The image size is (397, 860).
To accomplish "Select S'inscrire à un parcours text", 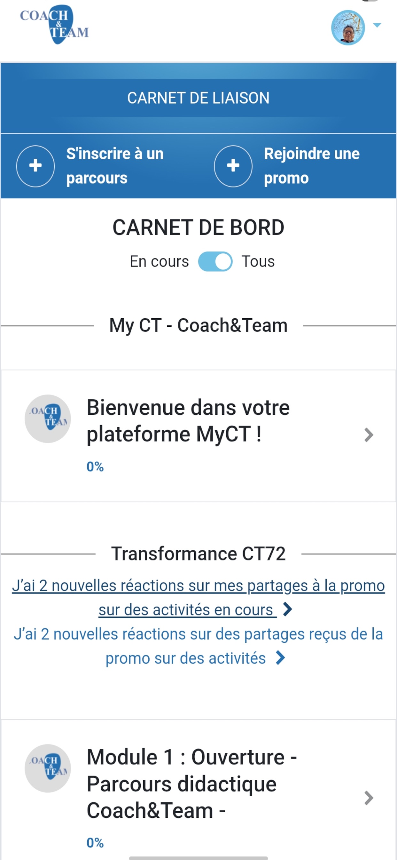I will coord(115,166).
